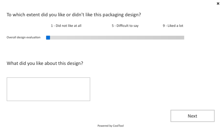
Task: Click the packaging design question heading
Action: pyautogui.click(x=74, y=15)
